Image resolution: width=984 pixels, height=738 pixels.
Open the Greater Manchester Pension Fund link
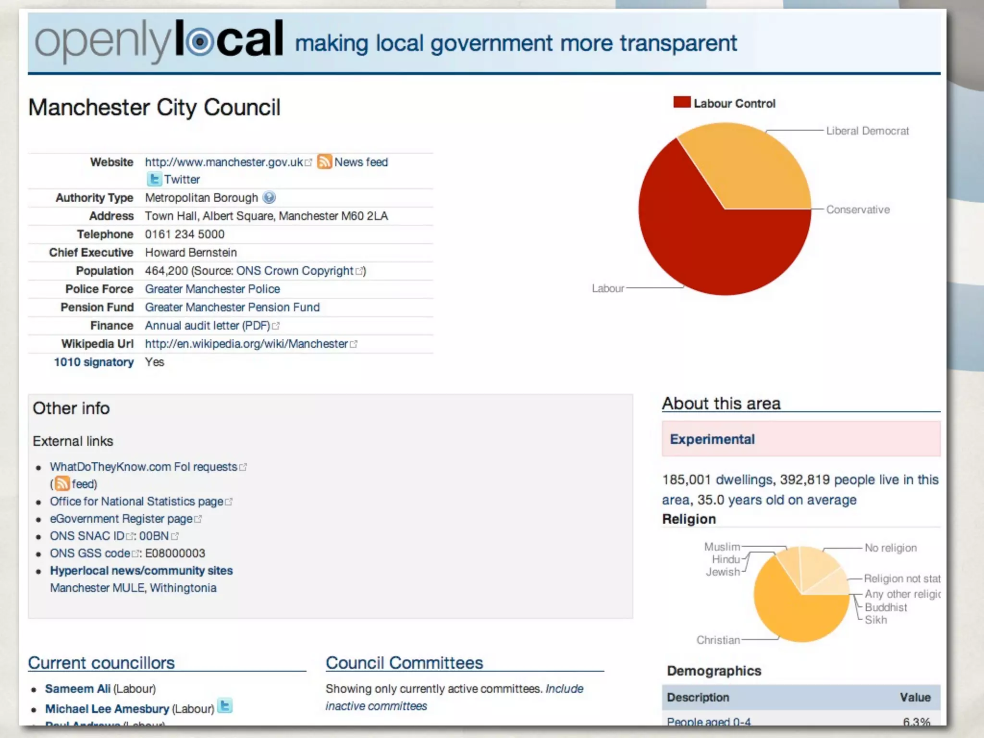pyautogui.click(x=232, y=307)
